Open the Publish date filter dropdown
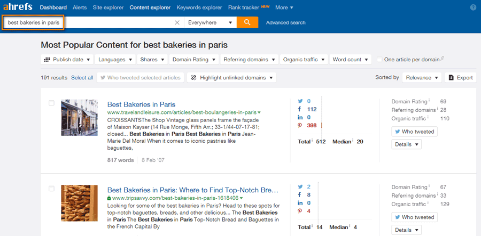The width and height of the screenshot is (481, 236). [x=67, y=60]
